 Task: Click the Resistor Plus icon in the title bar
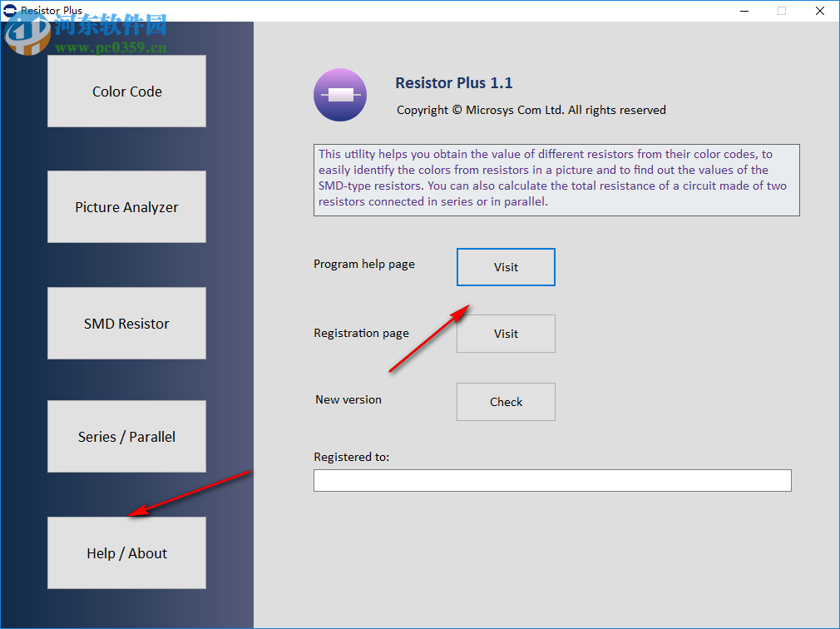[9, 10]
